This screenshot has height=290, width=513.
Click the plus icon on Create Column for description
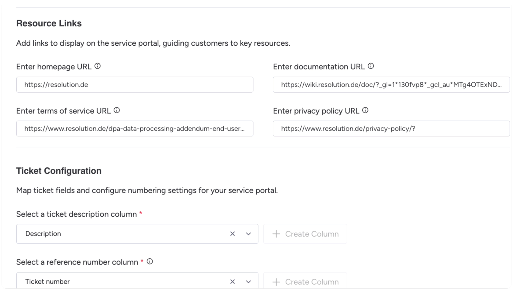(276, 234)
